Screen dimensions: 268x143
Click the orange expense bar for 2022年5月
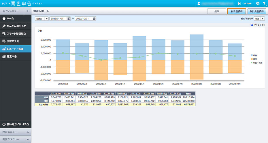point(139,70)
